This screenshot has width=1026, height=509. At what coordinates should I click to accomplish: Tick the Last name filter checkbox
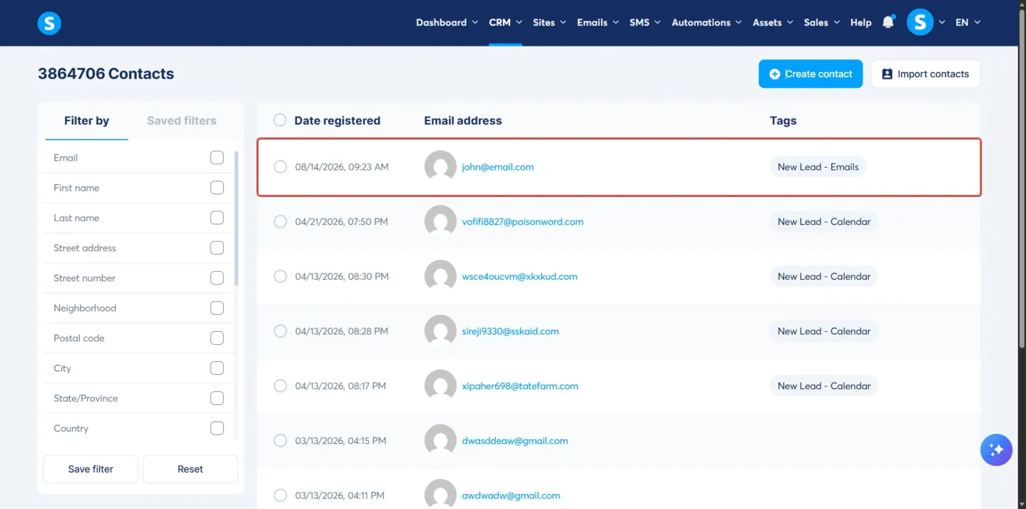coord(217,218)
